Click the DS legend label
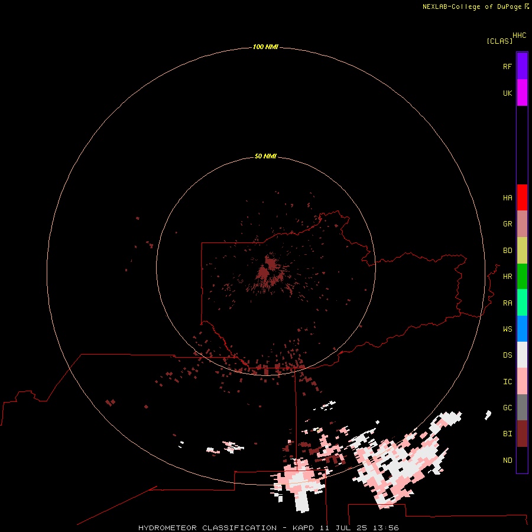This screenshot has width=532, height=532. click(x=508, y=355)
